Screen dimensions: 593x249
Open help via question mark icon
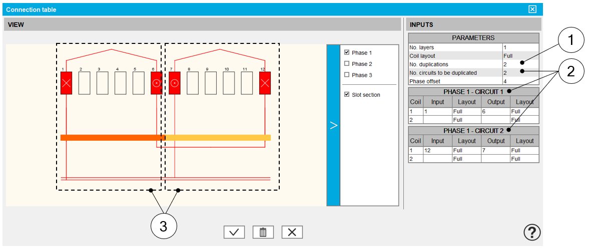coord(532,232)
